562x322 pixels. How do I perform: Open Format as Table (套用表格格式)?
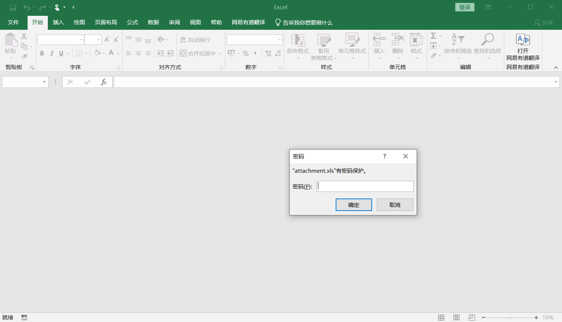[324, 47]
